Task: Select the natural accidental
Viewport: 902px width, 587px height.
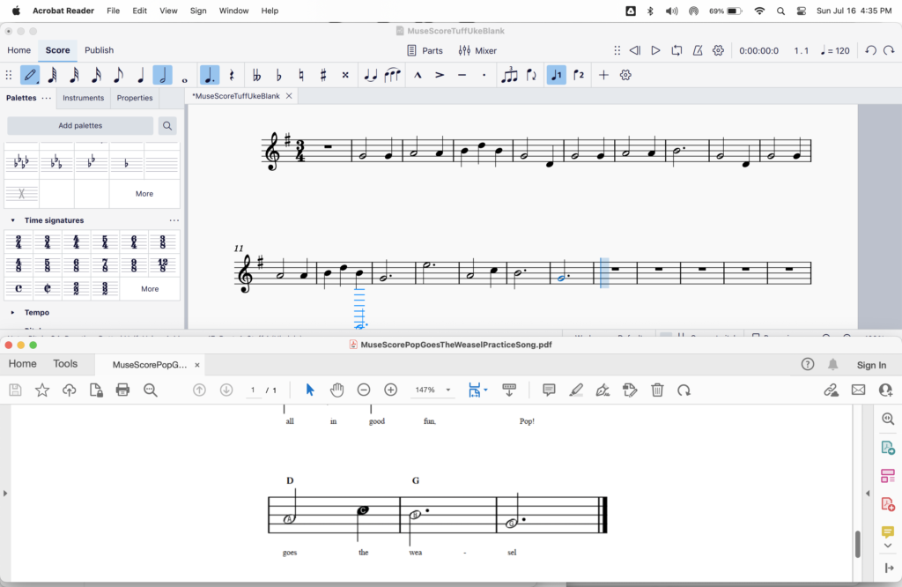Action: point(299,75)
